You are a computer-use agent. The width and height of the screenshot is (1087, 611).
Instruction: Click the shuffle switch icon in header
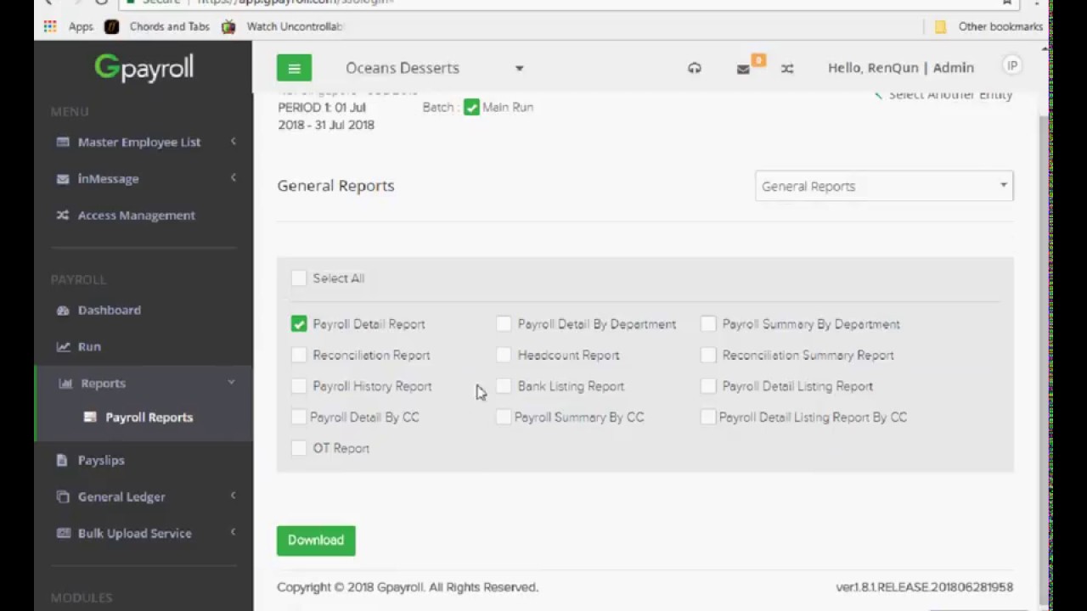click(x=787, y=69)
